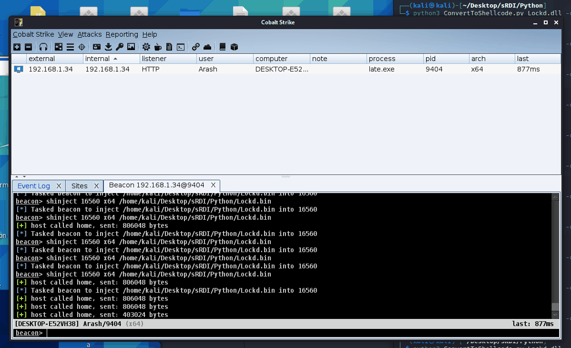The height and width of the screenshot is (348, 571).
Task: Sort by the arch column header
Action: 492,59
